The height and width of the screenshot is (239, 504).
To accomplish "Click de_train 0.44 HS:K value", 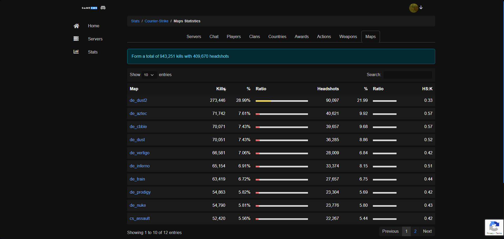I will point(428,179).
